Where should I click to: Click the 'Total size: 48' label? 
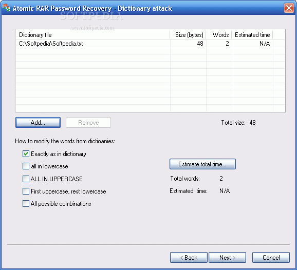point(238,123)
